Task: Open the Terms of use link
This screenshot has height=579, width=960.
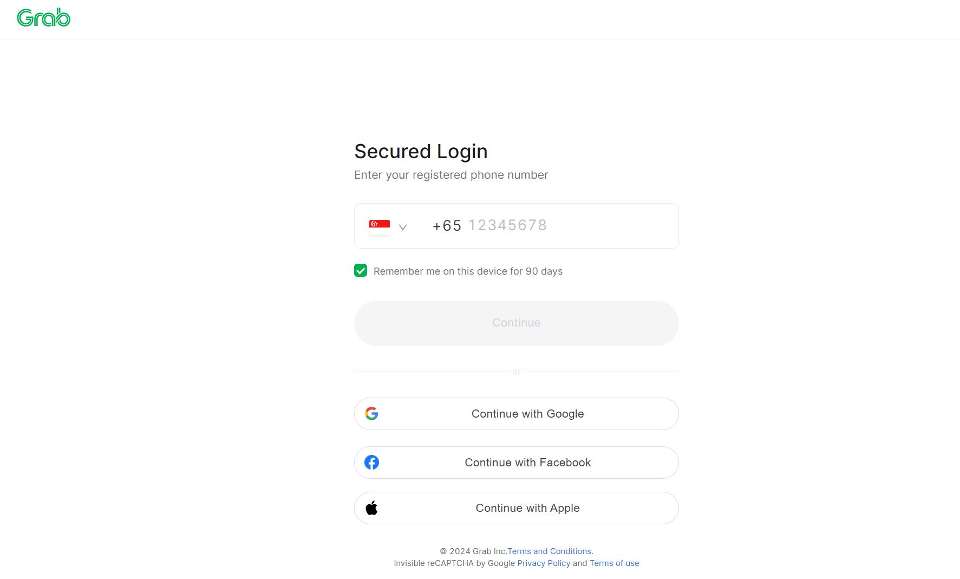Action: point(614,563)
